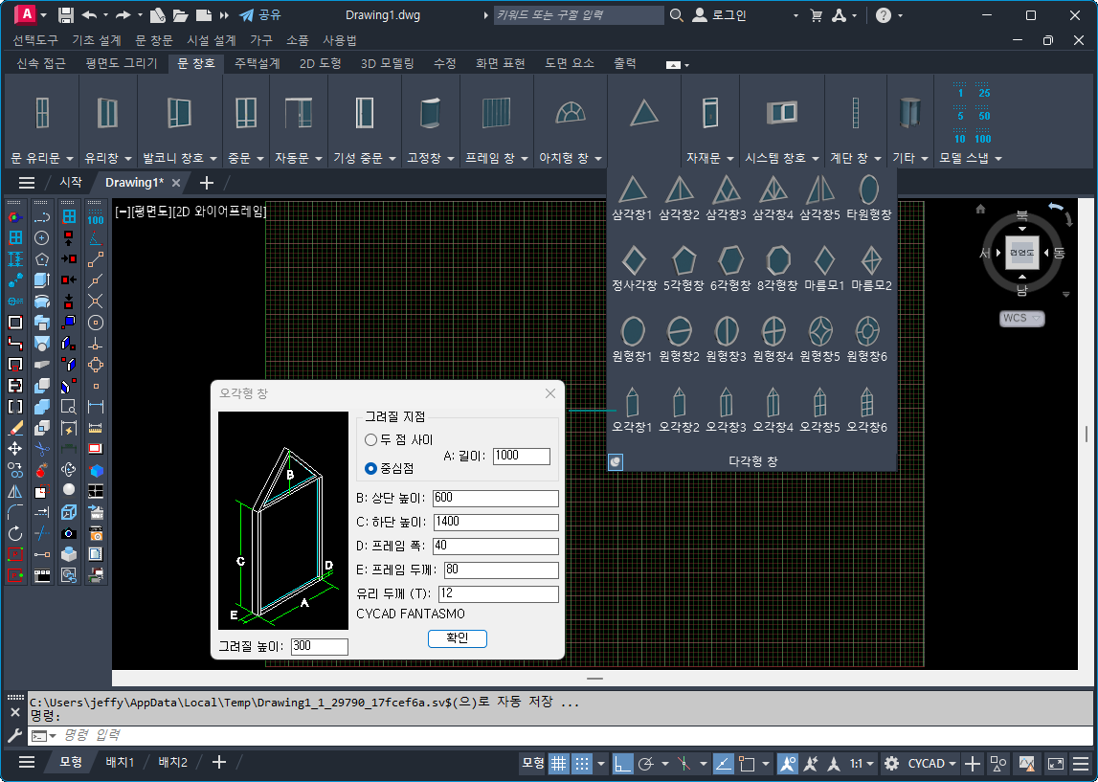The image size is (1098, 782).
Task: Select the 마름모1 diamond window icon
Action: pos(824,260)
